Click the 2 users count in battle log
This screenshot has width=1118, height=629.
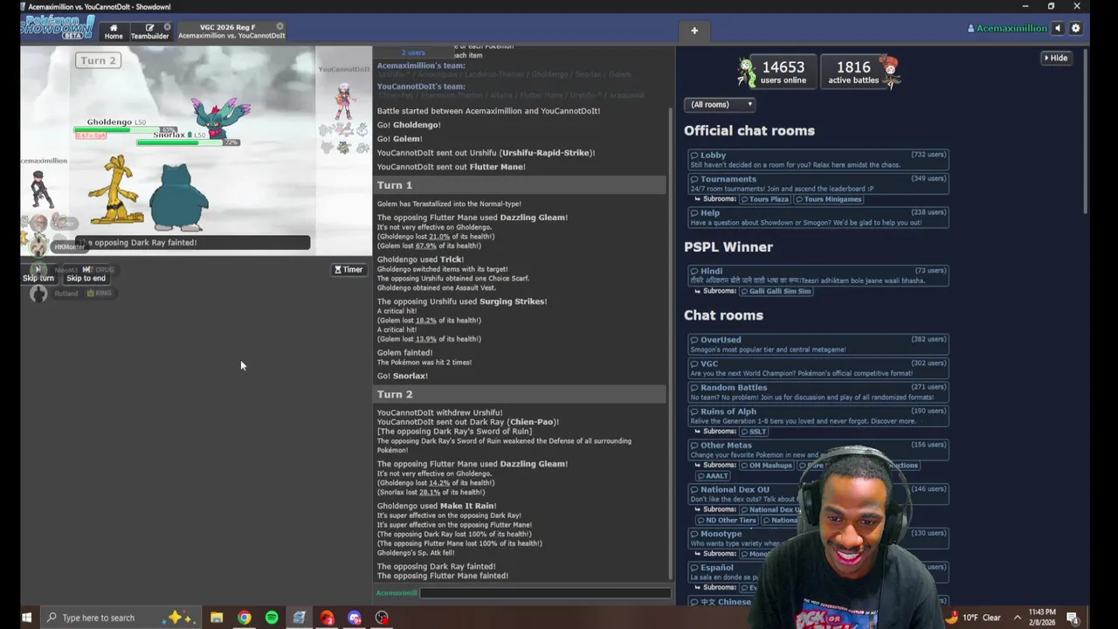coord(413,53)
